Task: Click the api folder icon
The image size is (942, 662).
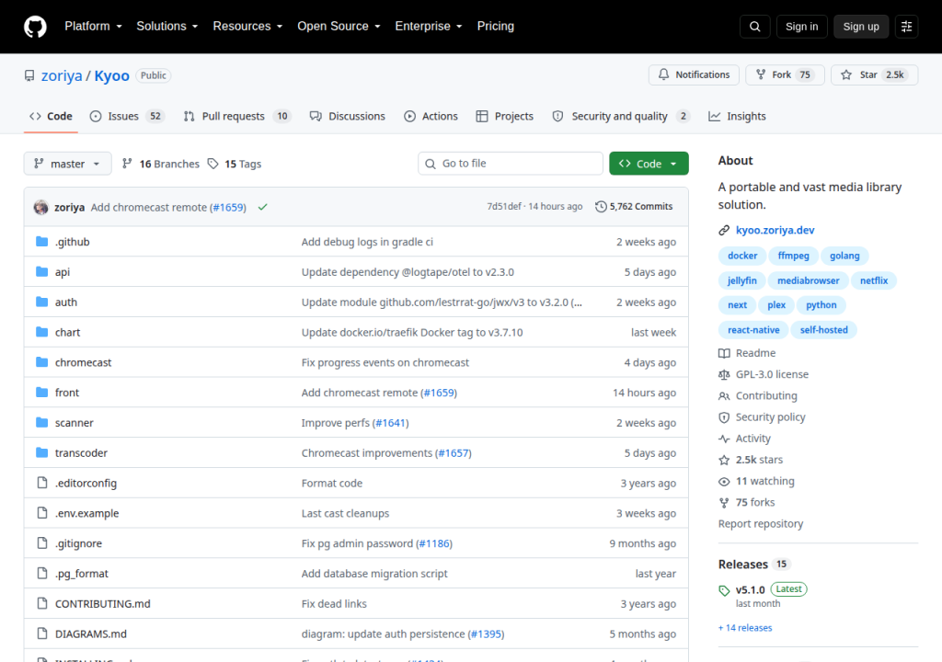Action: click(x=42, y=271)
